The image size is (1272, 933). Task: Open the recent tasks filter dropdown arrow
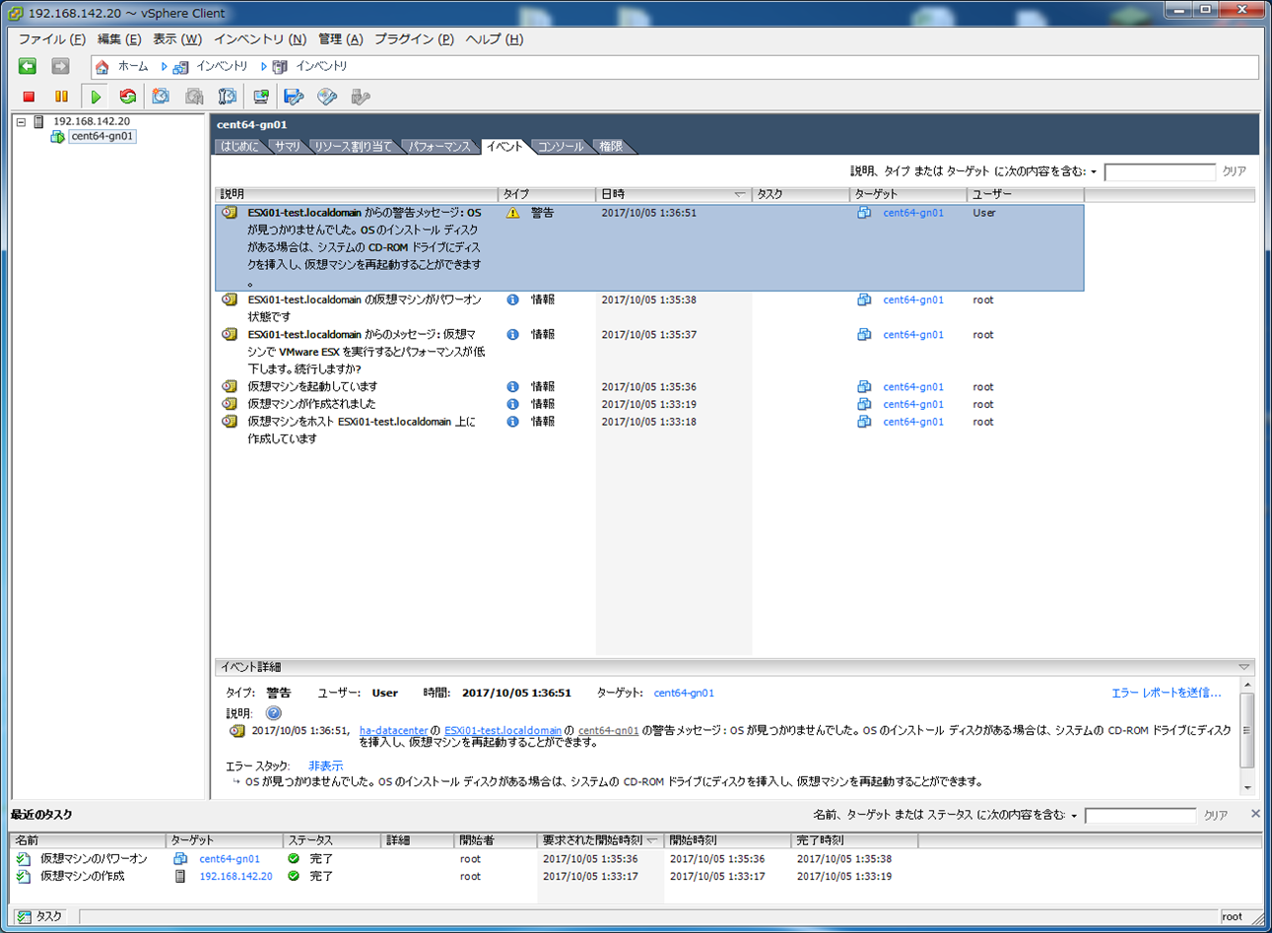[x=1074, y=816]
